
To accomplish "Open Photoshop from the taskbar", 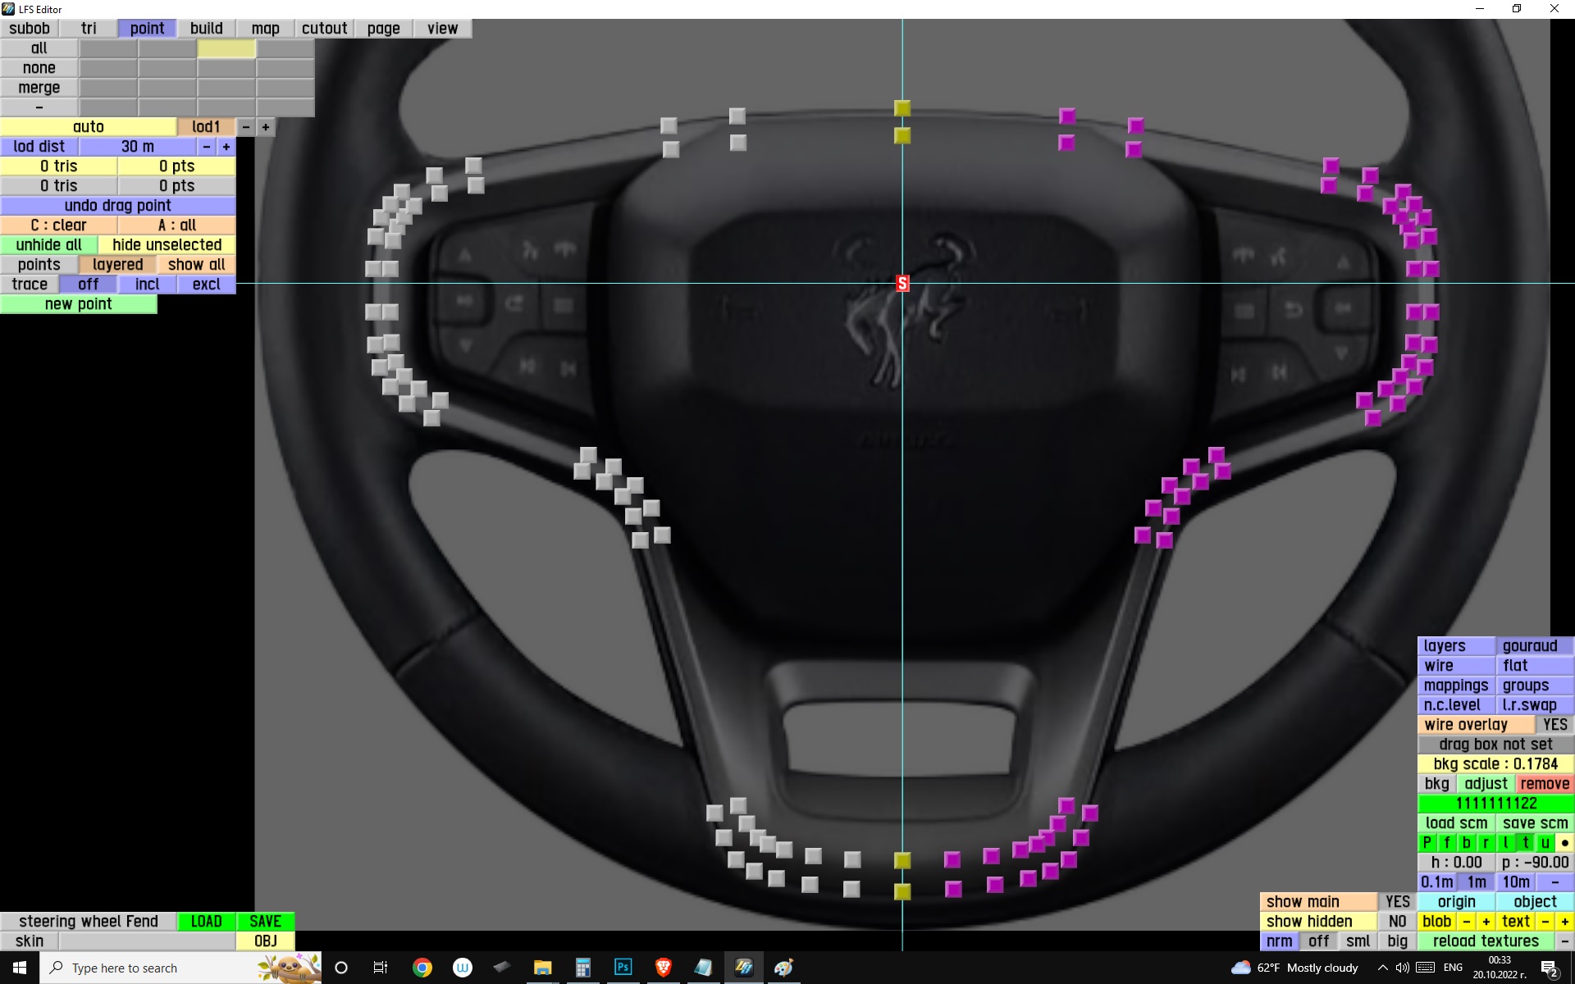I will pos(623,968).
